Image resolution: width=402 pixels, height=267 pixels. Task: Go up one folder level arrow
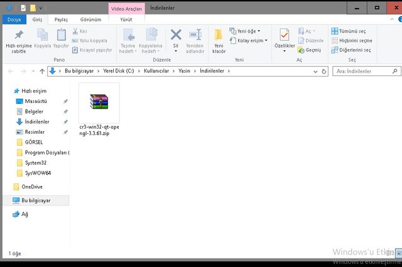coord(42,71)
